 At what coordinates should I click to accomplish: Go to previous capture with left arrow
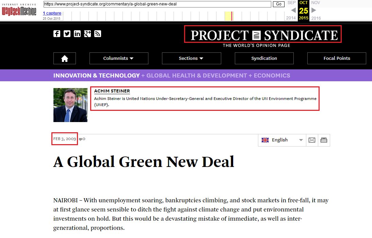(293, 10)
